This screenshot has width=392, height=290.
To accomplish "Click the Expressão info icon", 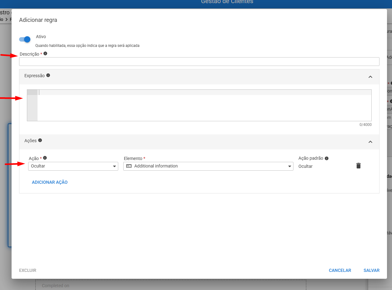I will tap(48, 75).
